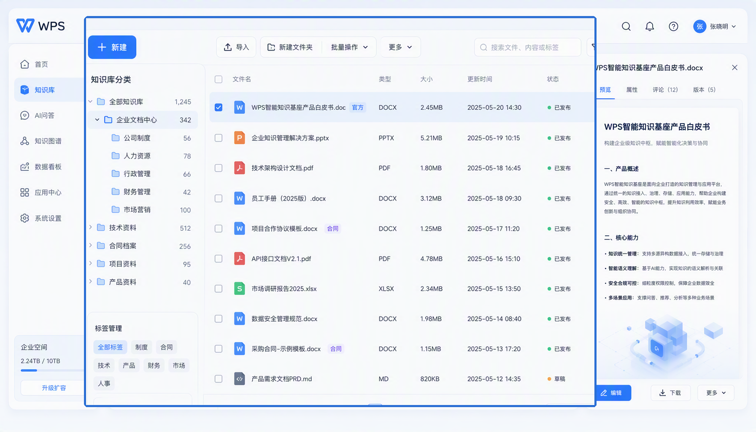Screen dimensions: 756x432
Task: Filter by the 制度 tag
Action: click(141, 347)
